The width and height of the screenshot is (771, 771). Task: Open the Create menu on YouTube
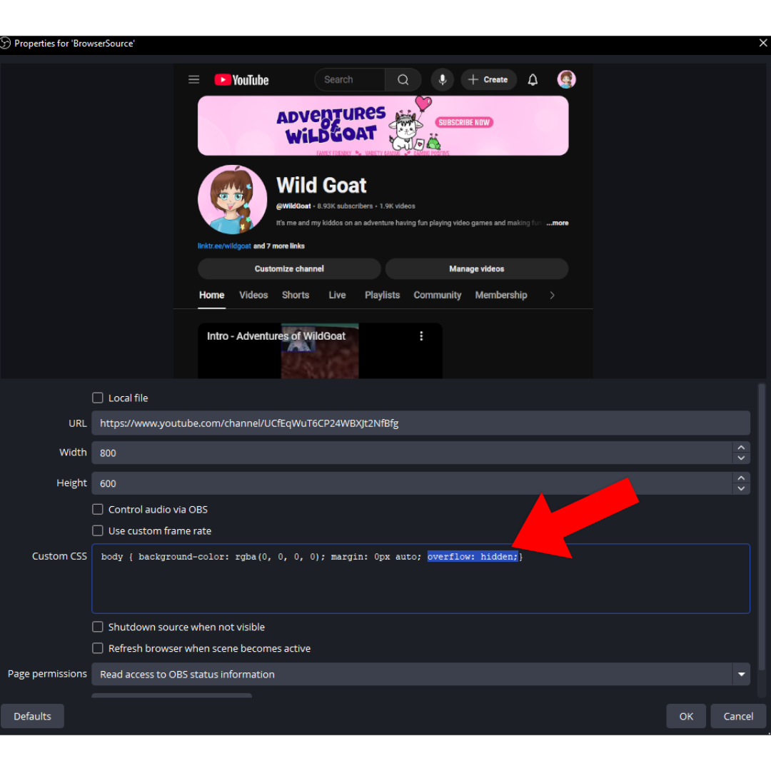pyautogui.click(x=488, y=79)
